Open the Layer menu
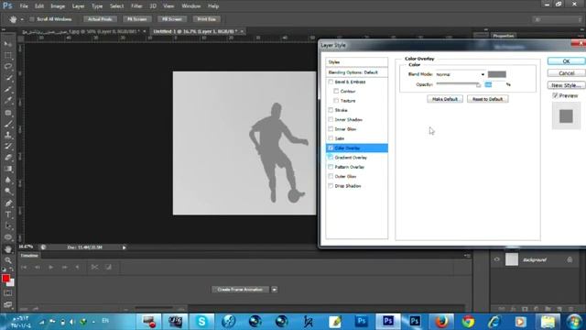Image resolution: width=586 pixels, height=330 pixels. [x=78, y=6]
